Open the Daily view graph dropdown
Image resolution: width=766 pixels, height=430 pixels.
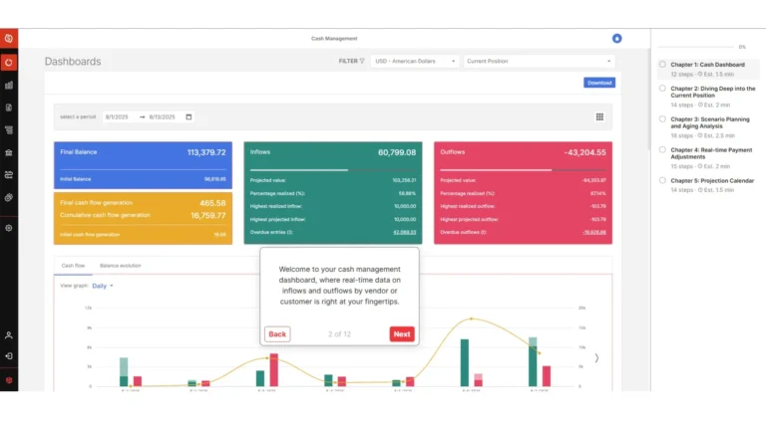[x=103, y=286]
